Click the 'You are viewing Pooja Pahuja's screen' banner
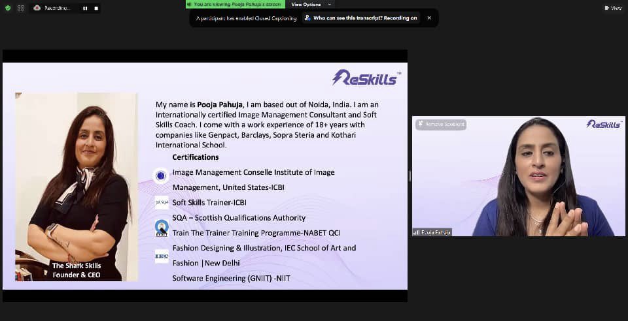The image size is (628, 321). click(x=235, y=5)
